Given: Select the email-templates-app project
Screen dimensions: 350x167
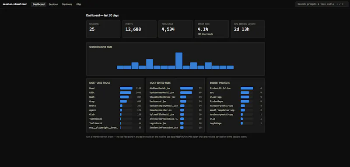Looking at the screenshot, I should (x=222, y=110).
